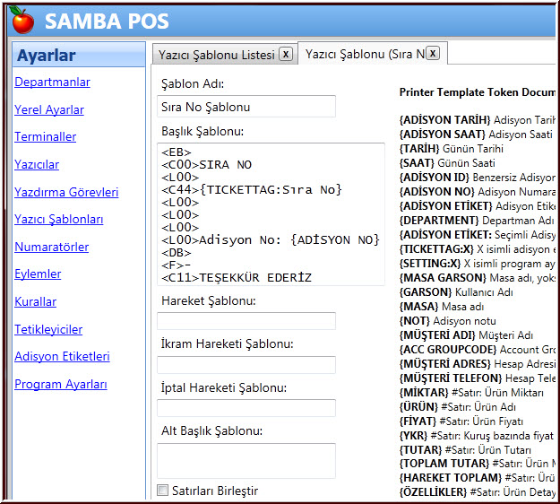Click the SambaPOS apple logo icon
This screenshot has width=560, height=504.
pos(22,19)
